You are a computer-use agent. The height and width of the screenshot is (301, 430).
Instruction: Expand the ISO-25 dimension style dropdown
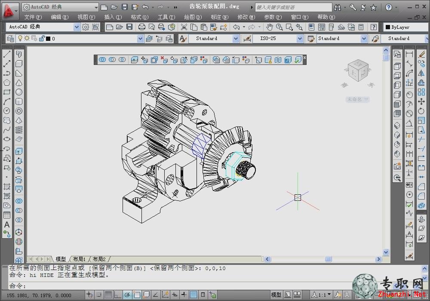point(300,39)
